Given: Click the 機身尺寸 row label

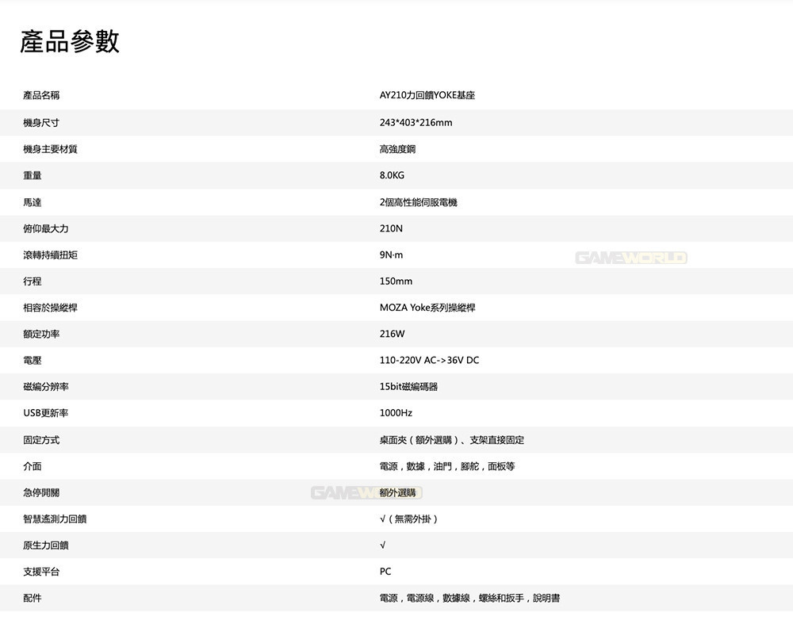Looking at the screenshot, I should [x=41, y=122].
